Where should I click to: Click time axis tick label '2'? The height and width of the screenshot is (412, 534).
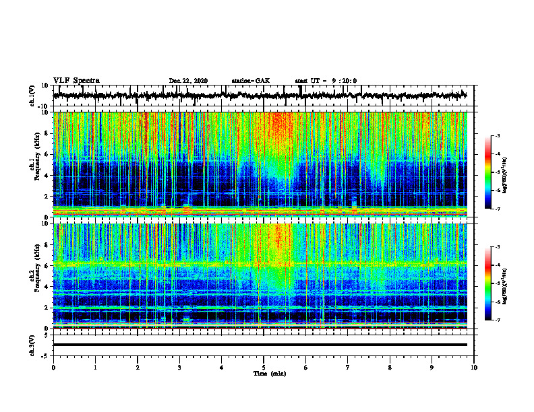pos(138,368)
